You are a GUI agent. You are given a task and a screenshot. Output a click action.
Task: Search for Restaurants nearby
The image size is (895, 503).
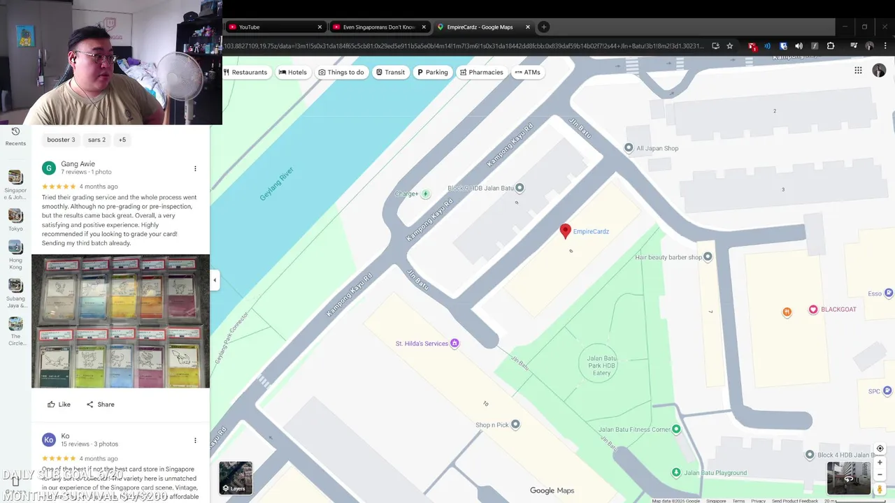coord(246,72)
